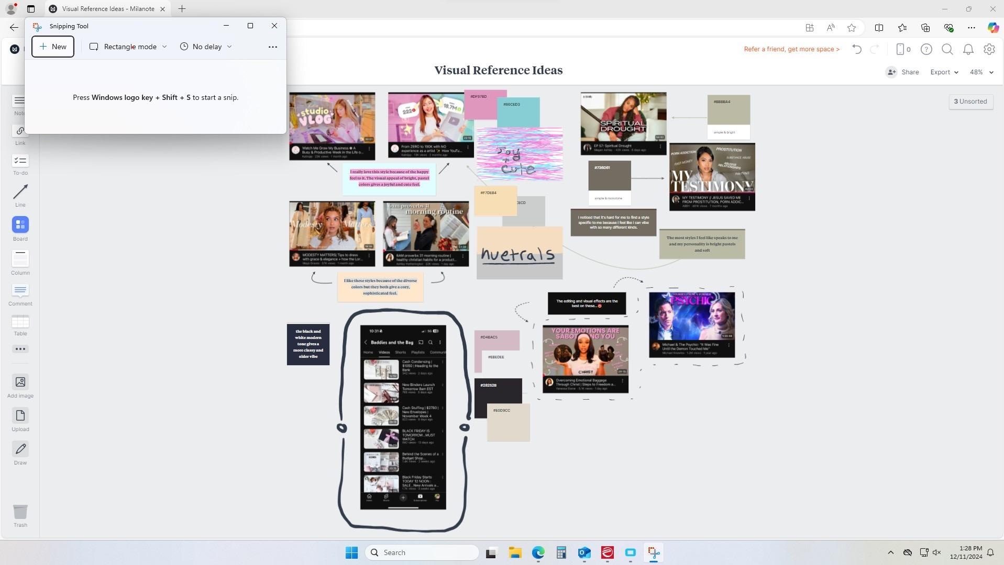Open browser tab actions menu
Image resolution: width=1004 pixels, height=565 pixels.
(x=31, y=9)
